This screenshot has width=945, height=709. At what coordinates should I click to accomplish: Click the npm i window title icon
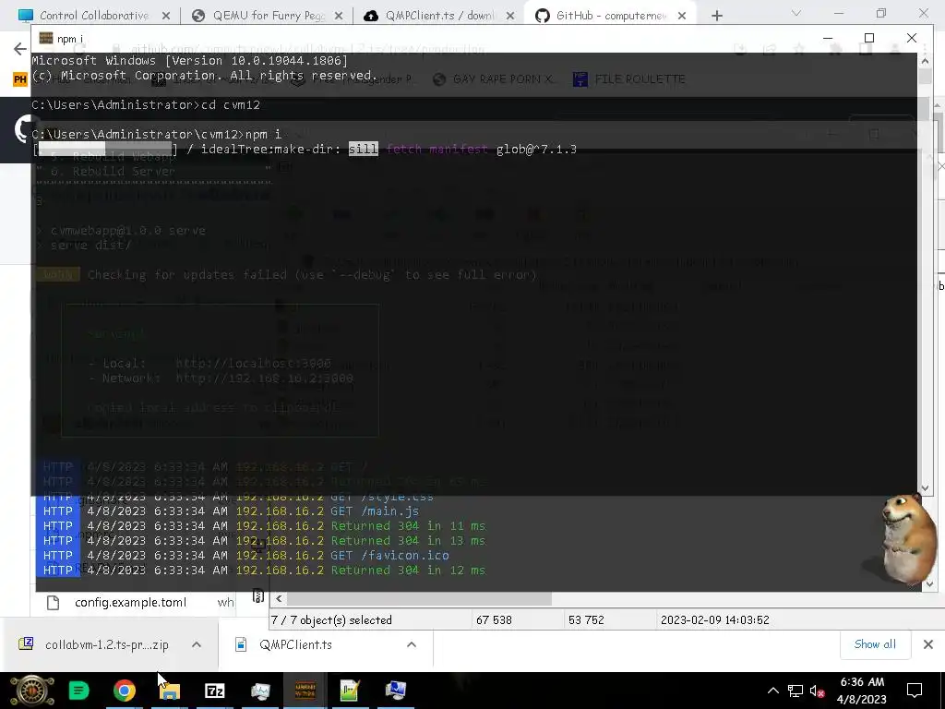pyautogui.click(x=46, y=39)
